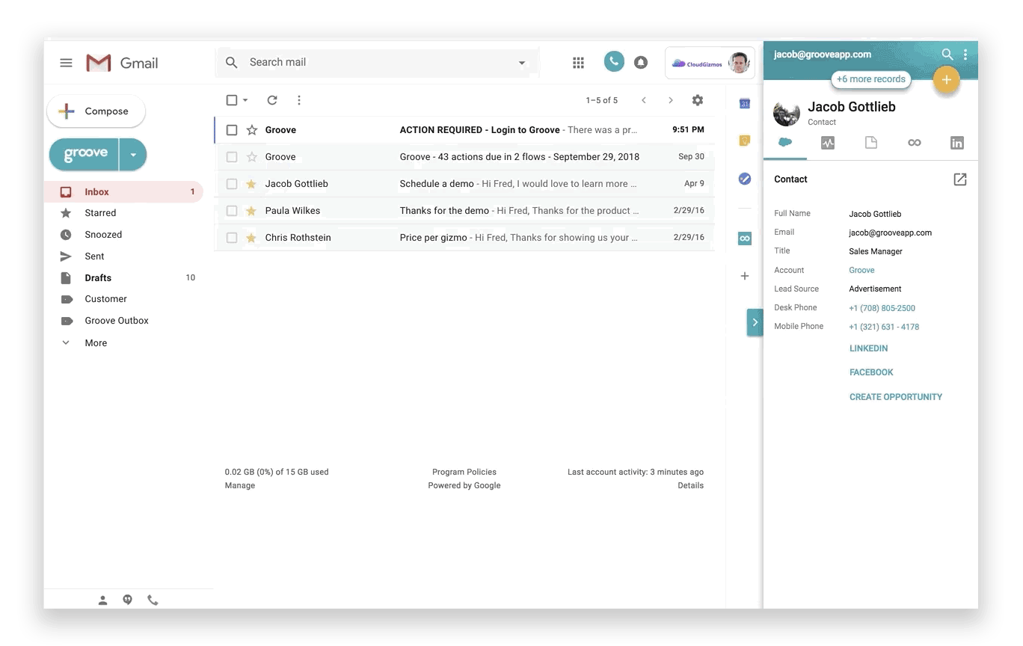
Task: Click the groove compose button
Action: [85, 155]
